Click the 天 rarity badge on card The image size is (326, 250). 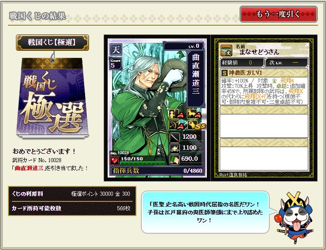click(x=116, y=49)
